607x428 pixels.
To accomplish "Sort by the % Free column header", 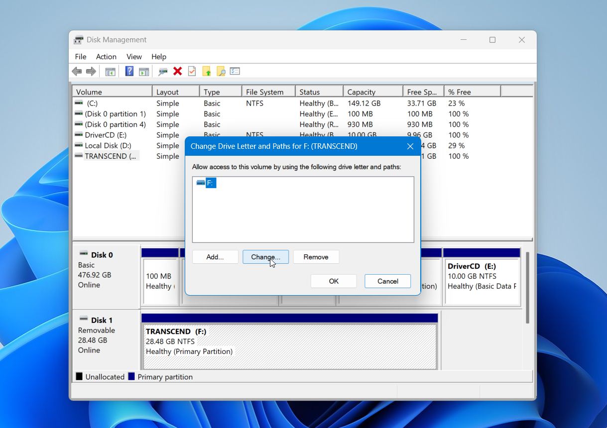I will click(x=472, y=92).
